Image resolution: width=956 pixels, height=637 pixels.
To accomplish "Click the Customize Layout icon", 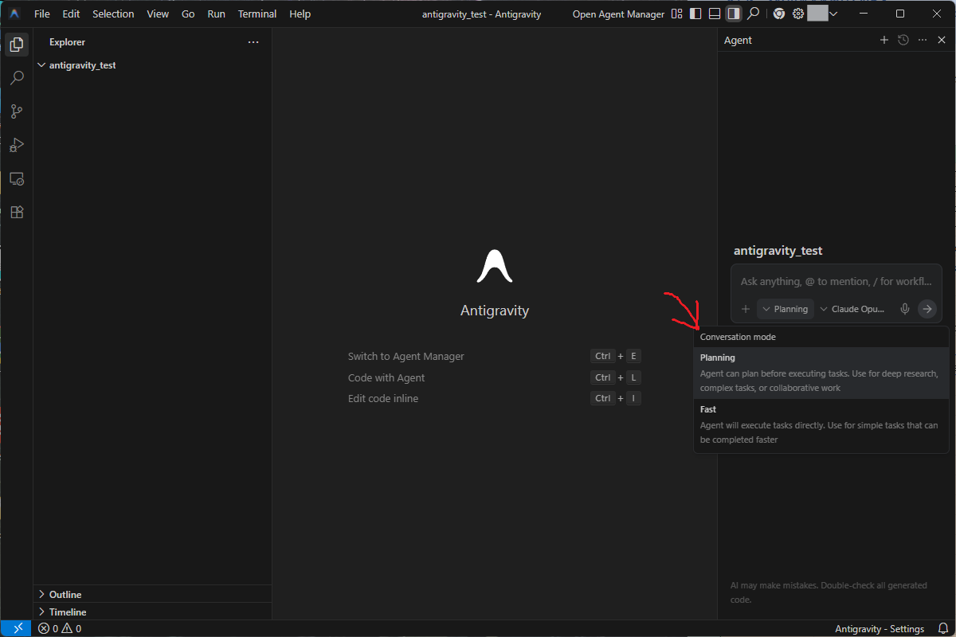I will pos(676,14).
